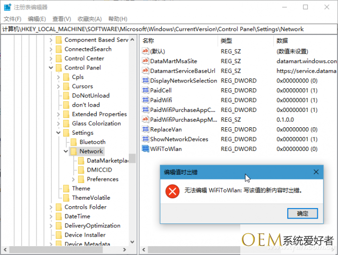
Task: Select the DataMartMsaSite string value icon
Action: tap(146, 61)
